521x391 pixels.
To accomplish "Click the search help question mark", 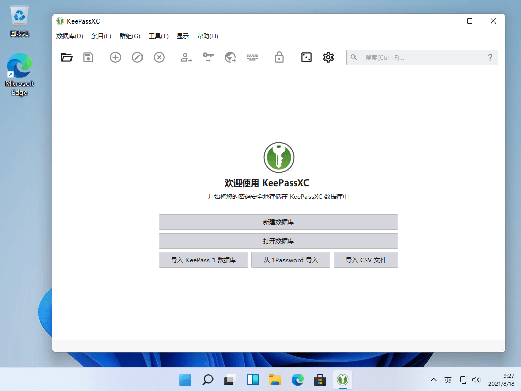I will tap(490, 58).
